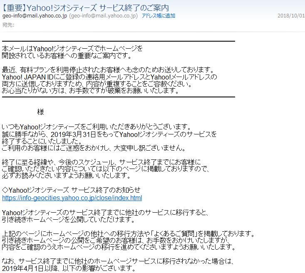Click the line containing 2019年3月31日をもって

point(109,134)
